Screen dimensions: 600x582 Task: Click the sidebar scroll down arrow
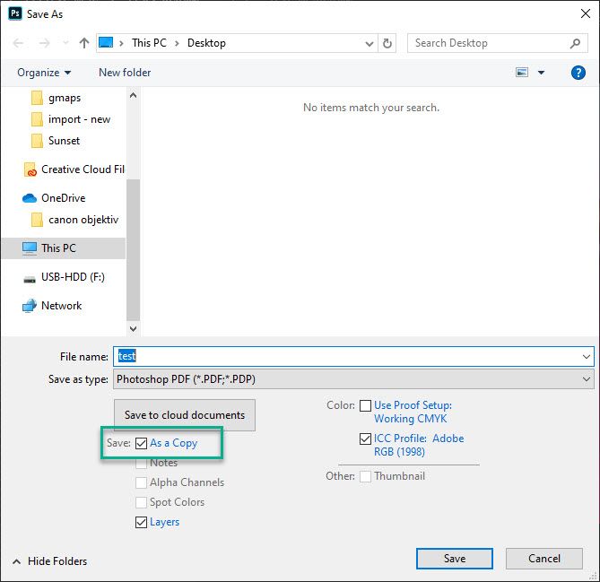pos(133,328)
